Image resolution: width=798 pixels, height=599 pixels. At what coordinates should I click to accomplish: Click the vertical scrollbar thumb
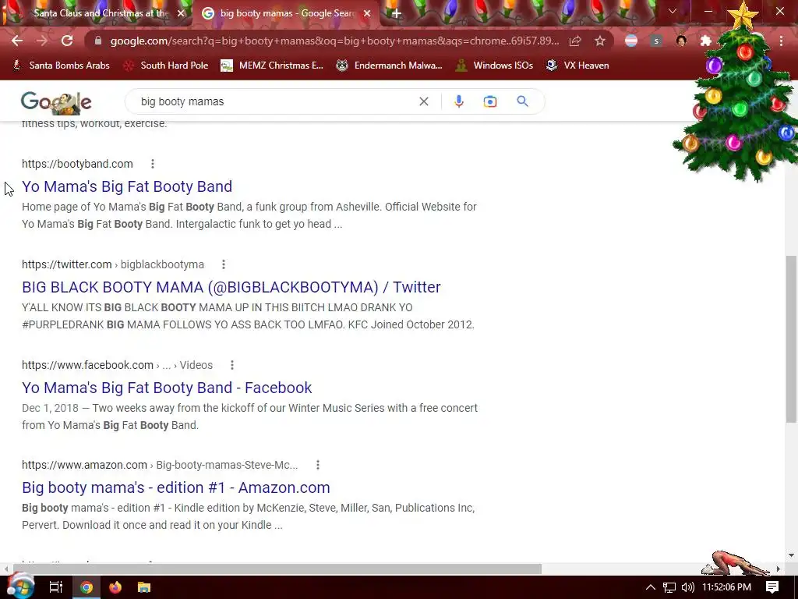[790, 338]
